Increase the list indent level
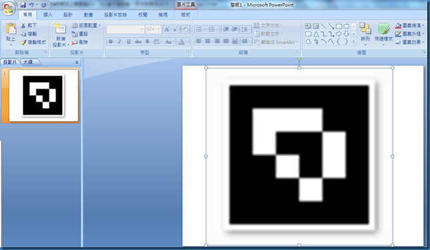Image resolution: width=430 pixels, height=250 pixels. pos(235,29)
